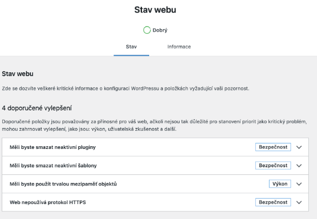Click the large Stav webu page title
The height and width of the screenshot is (219, 317).
tap(155, 10)
